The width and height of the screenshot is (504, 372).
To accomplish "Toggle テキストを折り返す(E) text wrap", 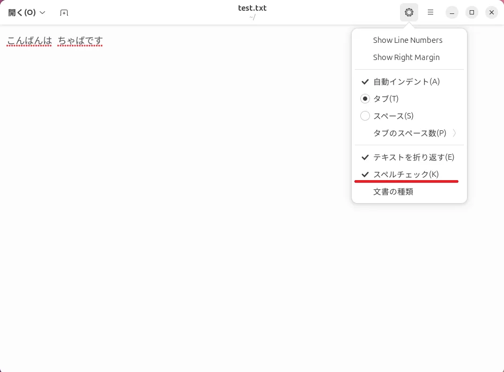I will pyautogui.click(x=409, y=157).
